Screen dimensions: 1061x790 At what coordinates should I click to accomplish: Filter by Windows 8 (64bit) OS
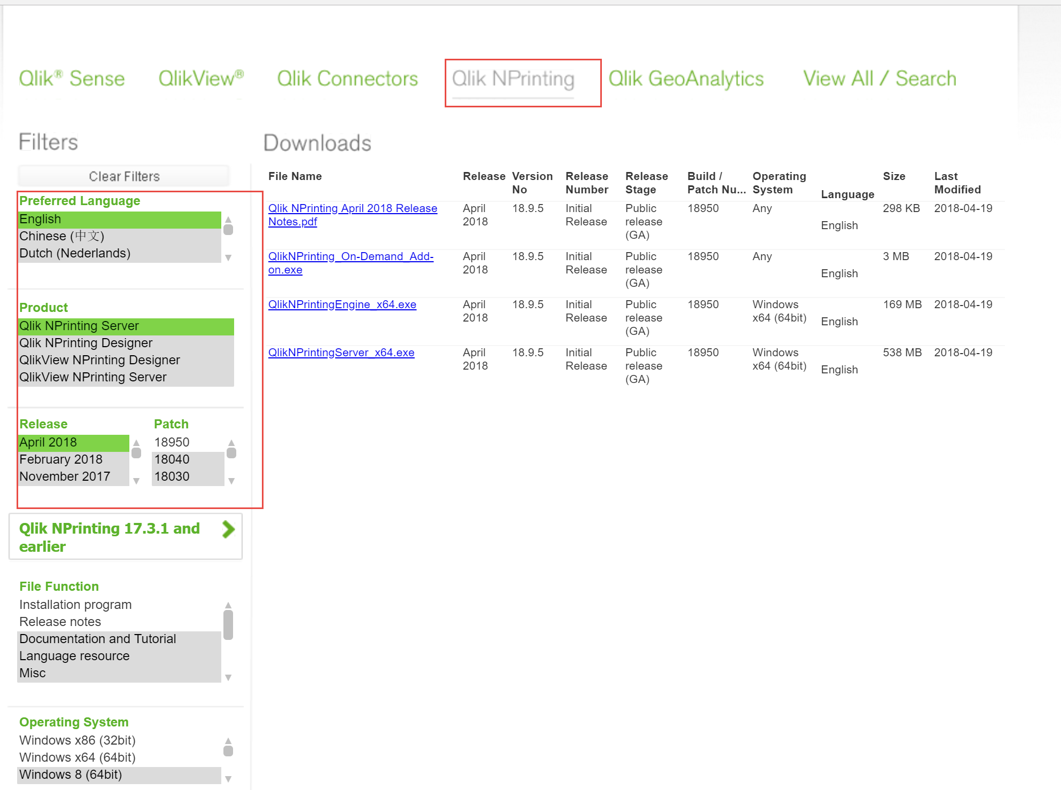point(120,775)
